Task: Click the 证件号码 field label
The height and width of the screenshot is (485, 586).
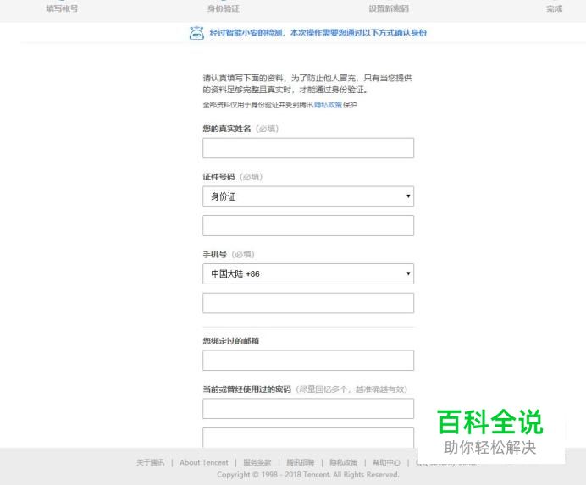Action: coord(218,177)
